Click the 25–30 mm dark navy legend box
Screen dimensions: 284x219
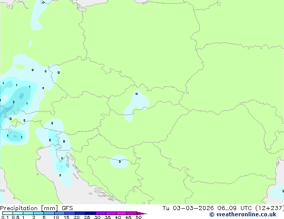tap(90, 213)
